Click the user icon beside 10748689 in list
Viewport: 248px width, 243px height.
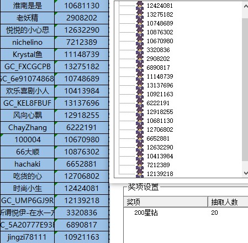tap(140, 23)
